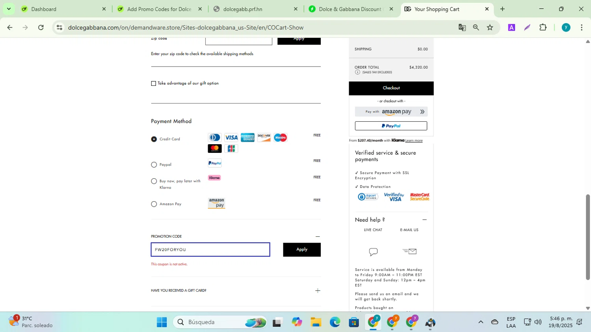This screenshot has width=591, height=332.
Task: Click the scrollbar down arrow
Action: [x=587, y=308]
